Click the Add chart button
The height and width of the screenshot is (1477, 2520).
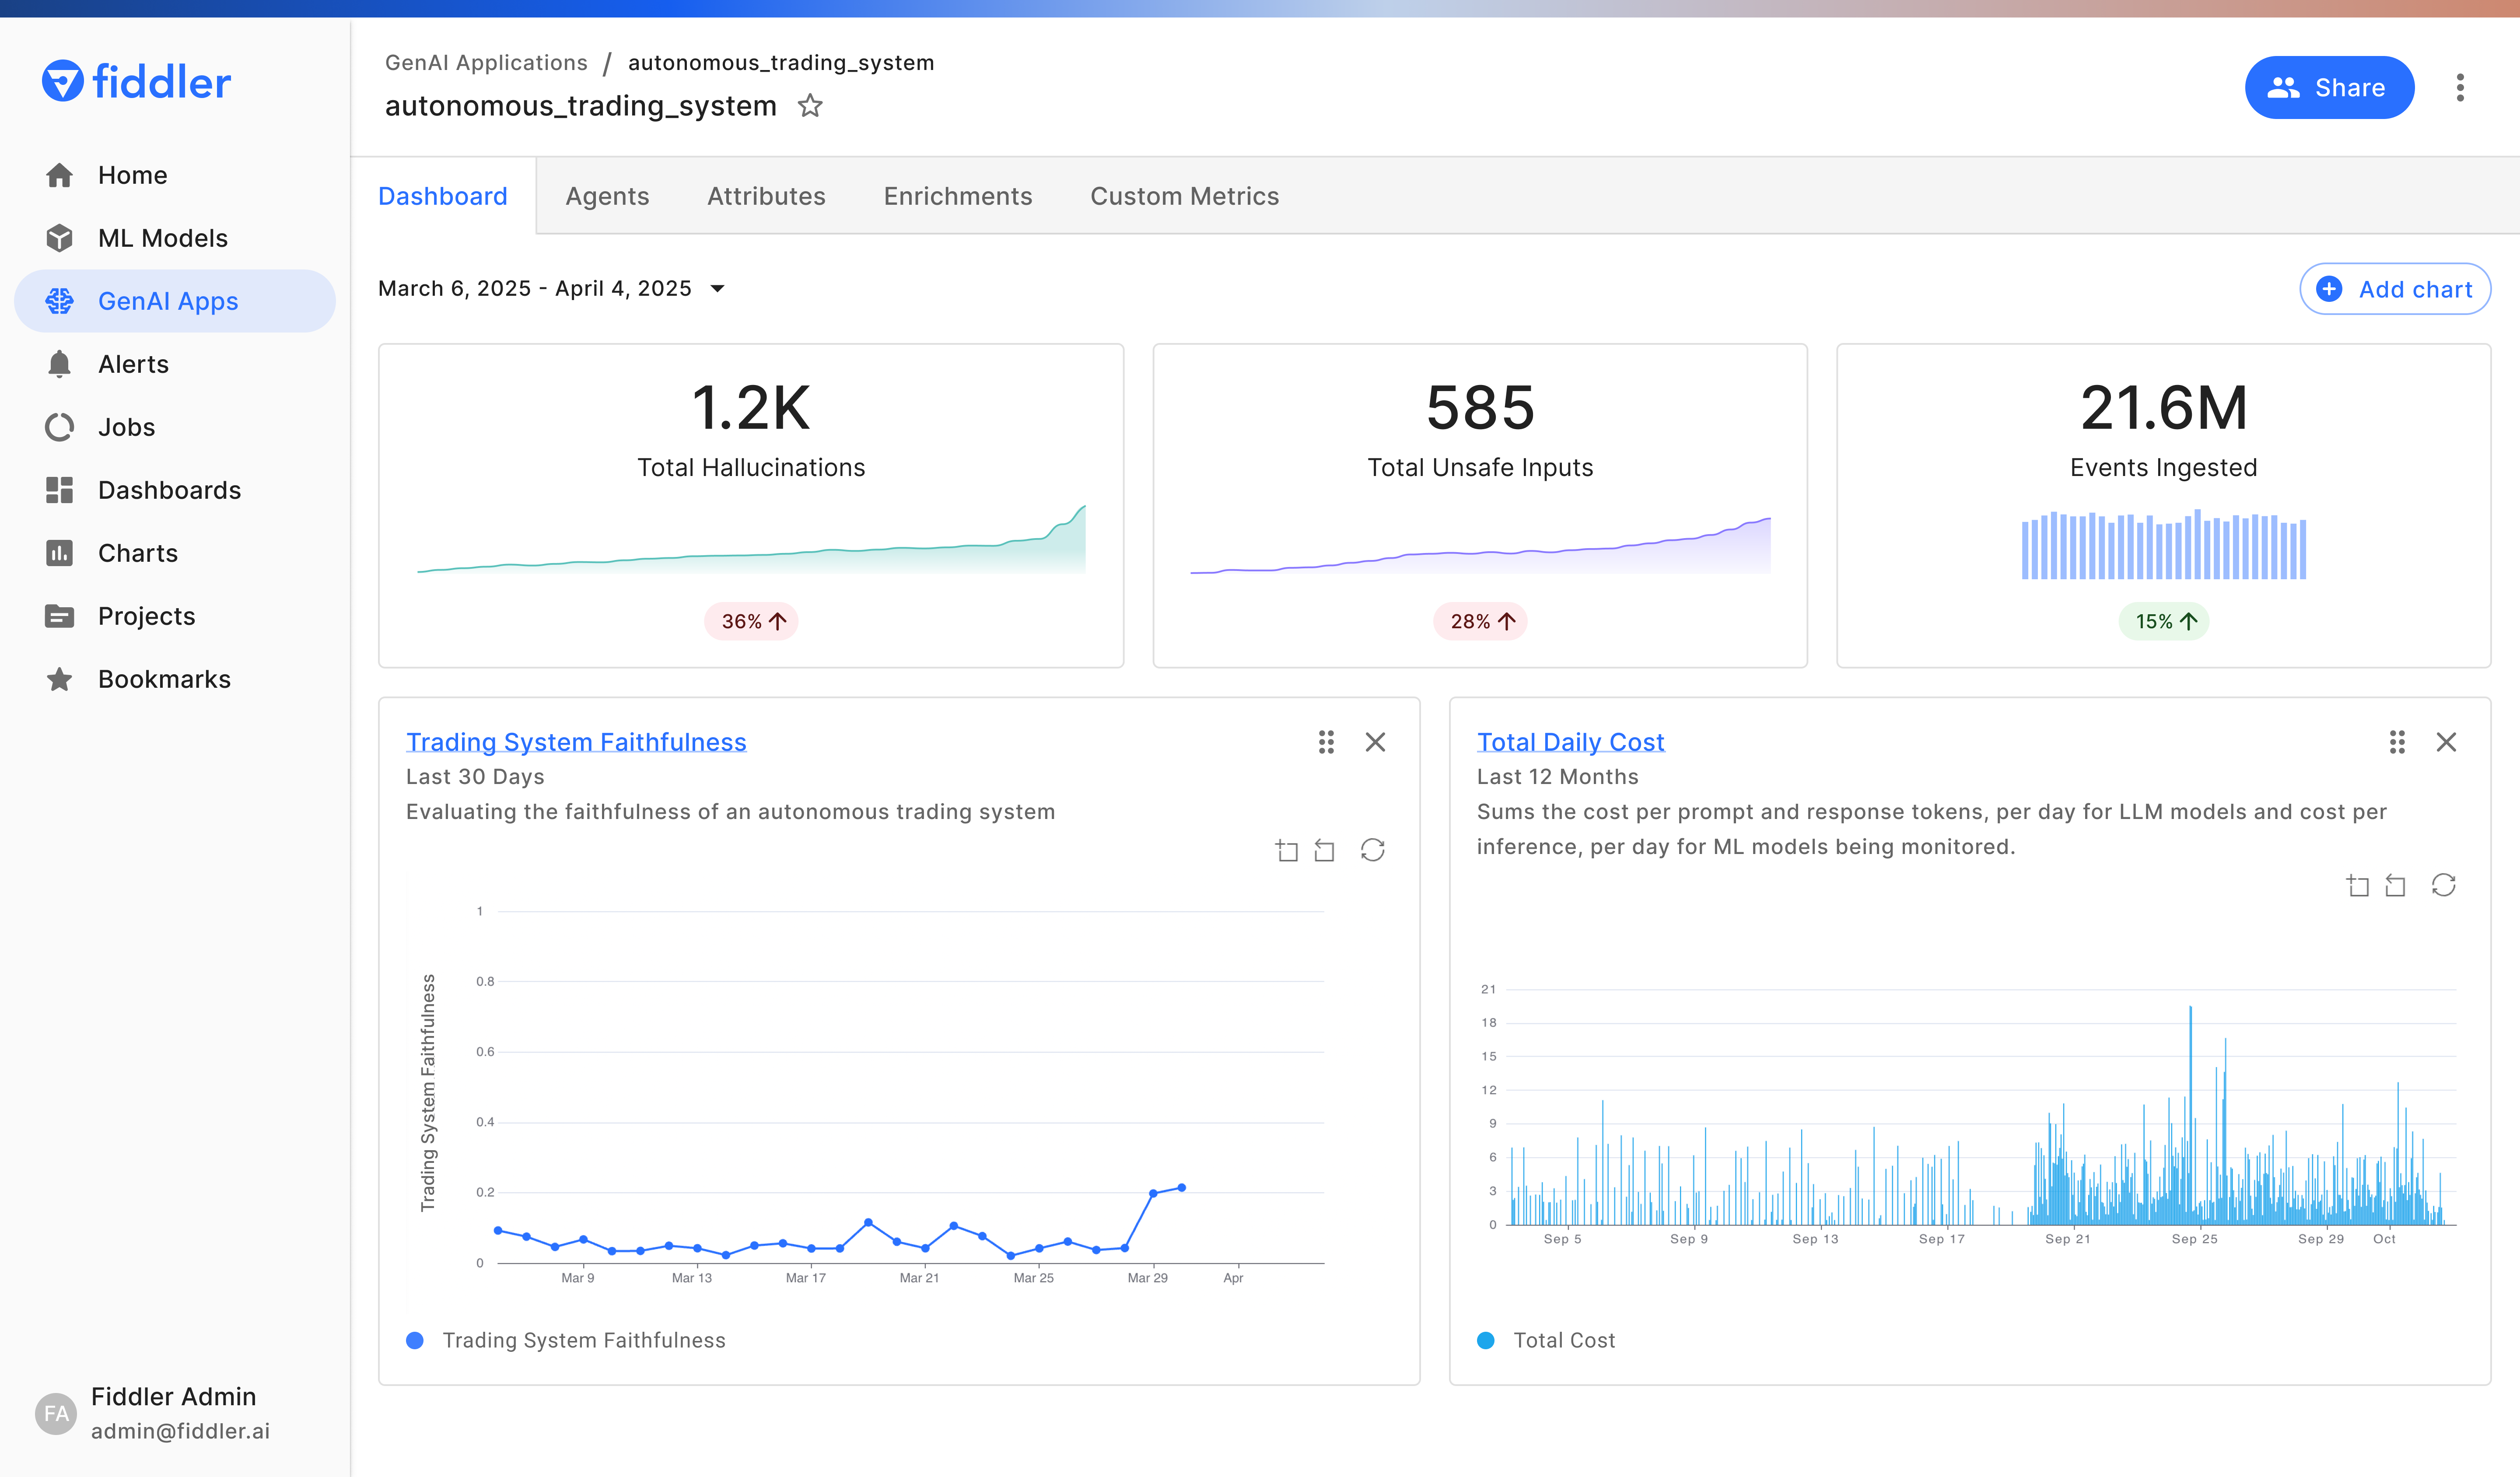point(2394,289)
